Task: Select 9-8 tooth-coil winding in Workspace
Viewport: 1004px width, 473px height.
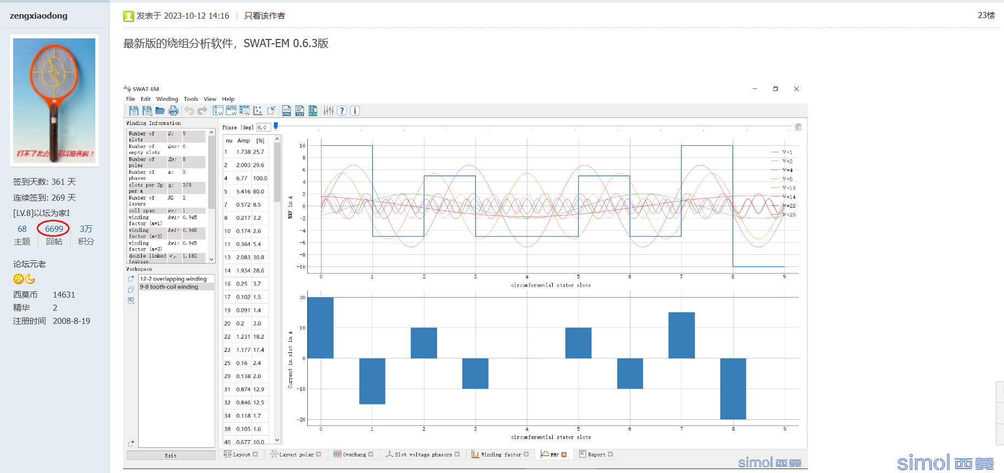Action: [x=176, y=287]
